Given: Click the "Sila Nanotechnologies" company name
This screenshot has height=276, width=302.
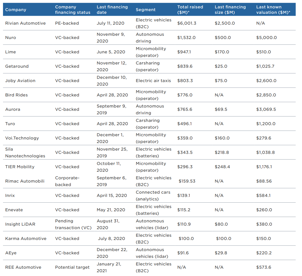Looking at the screenshot, I should (x=25, y=152).
